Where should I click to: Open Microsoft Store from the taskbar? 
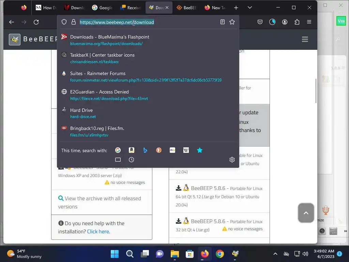click(189, 254)
